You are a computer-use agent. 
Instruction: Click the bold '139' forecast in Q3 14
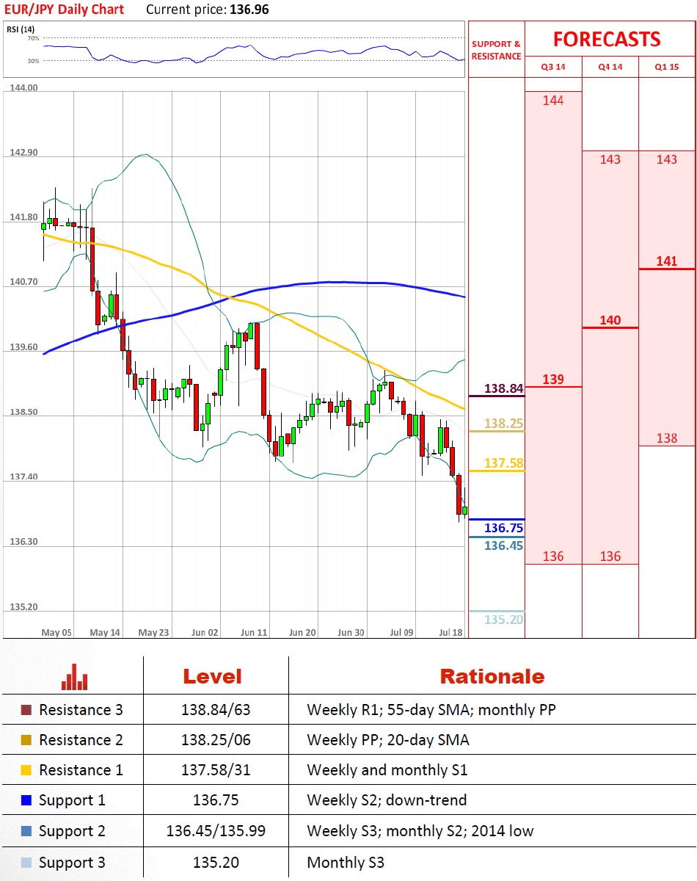(x=553, y=379)
